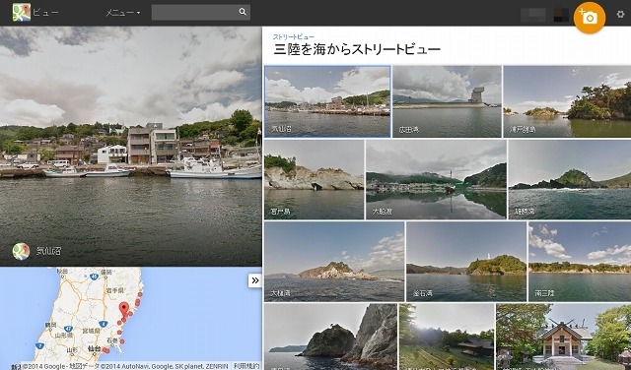
Task: Click the user avatar thumbnail in the header
Action: point(561,15)
